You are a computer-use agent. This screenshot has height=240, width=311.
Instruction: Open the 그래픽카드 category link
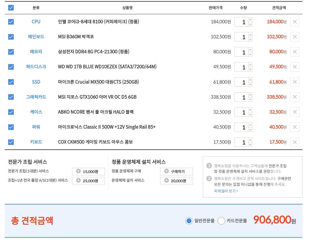click(36, 97)
